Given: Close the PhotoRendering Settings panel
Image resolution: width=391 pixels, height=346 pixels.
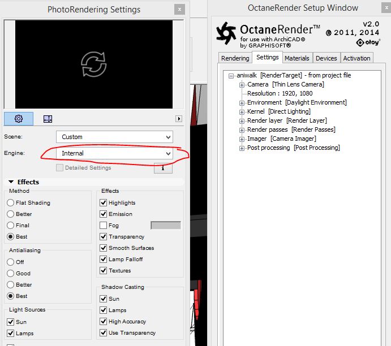Looking at the screenshot, I should [179, 10].
